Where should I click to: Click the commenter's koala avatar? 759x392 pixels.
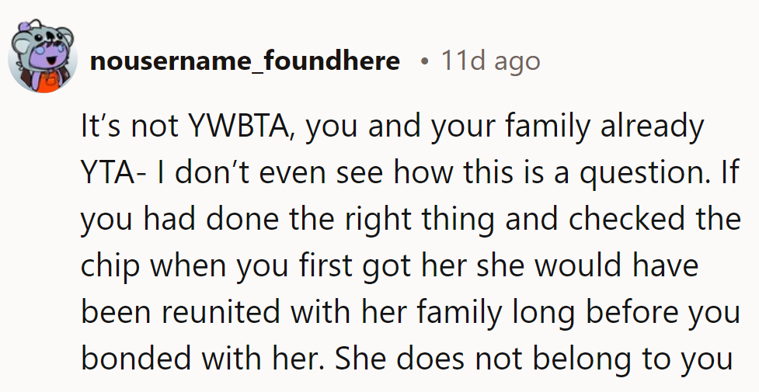[41, 60]
